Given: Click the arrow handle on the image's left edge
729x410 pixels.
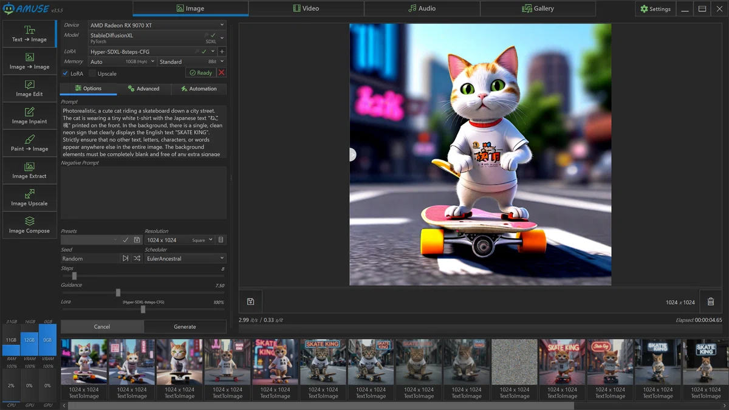Looking at the screenshot, I should coord(353,155).
